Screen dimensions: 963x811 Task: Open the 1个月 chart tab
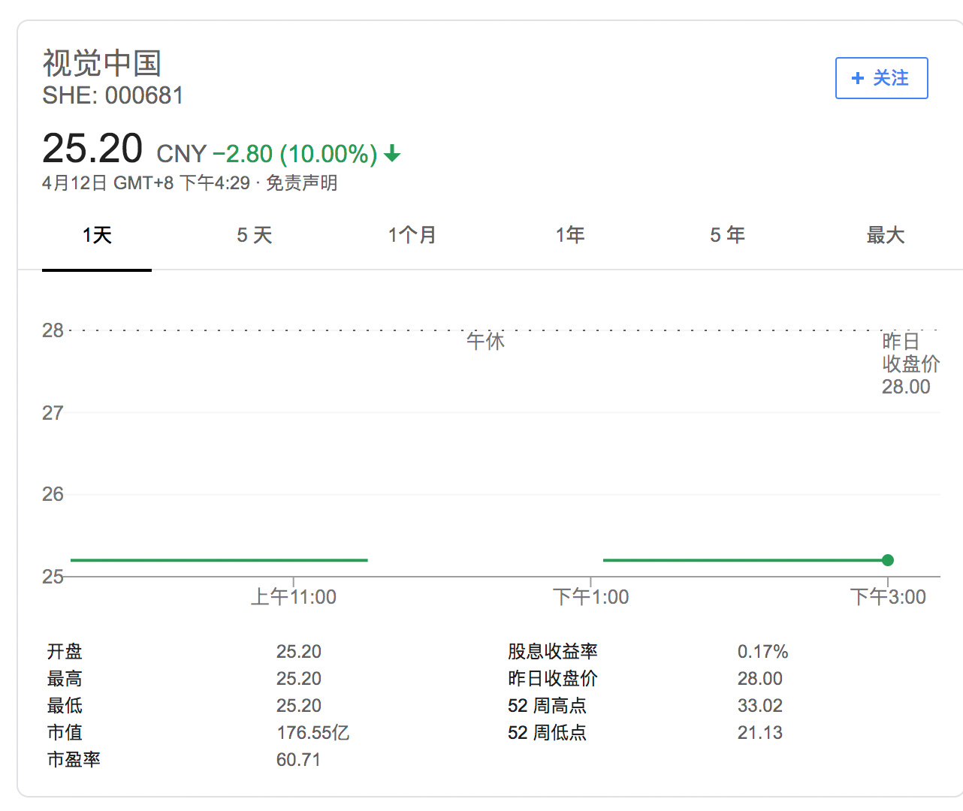click(x=412, y=235)
